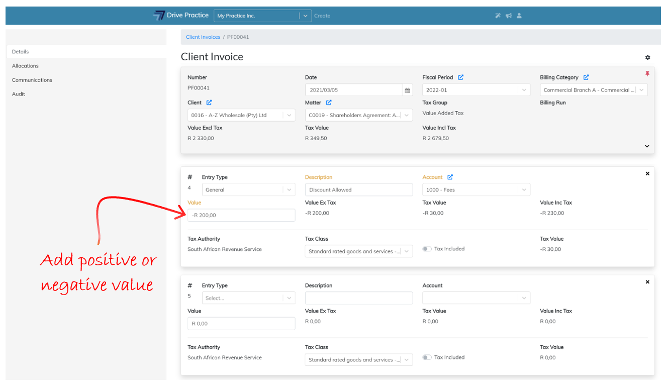The width and height of the screenshot is (668, 391).
Task: Open the Communications sidebar tab
Action: pos(32,80)
